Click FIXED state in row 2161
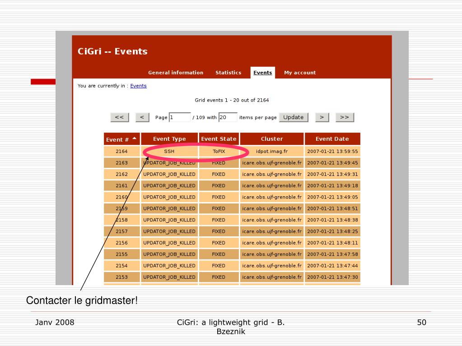 (x=219, y=186)
